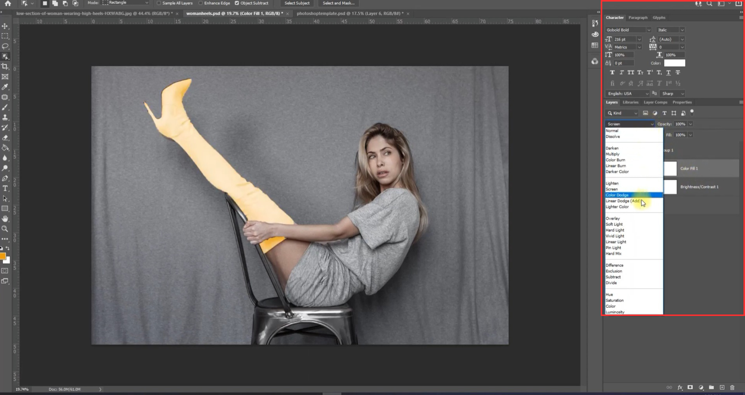Click the Select and Mask button

(x=338, y=3)
